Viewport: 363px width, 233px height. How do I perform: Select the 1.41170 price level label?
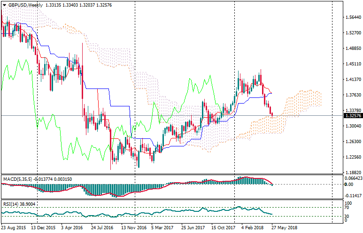(x=352, y=80)
